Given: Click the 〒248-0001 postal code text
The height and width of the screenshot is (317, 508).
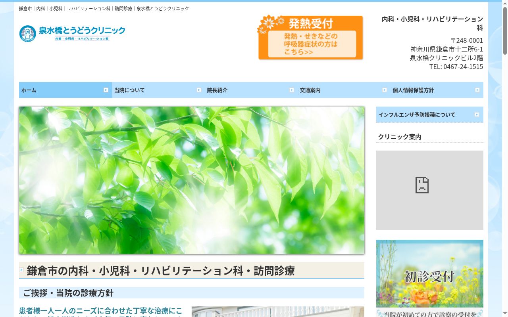Looking at the screenshot, I should click(x=467, y=40).
